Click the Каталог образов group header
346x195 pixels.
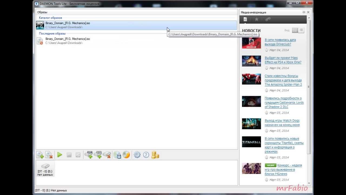(x=50, y=18)
